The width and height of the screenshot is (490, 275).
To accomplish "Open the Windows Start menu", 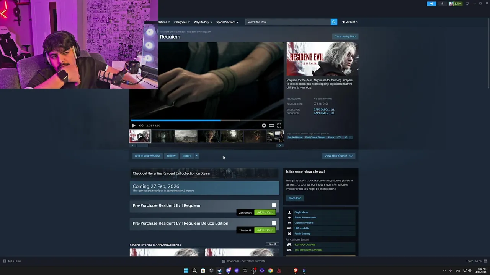I will click(x=186, y=270).
